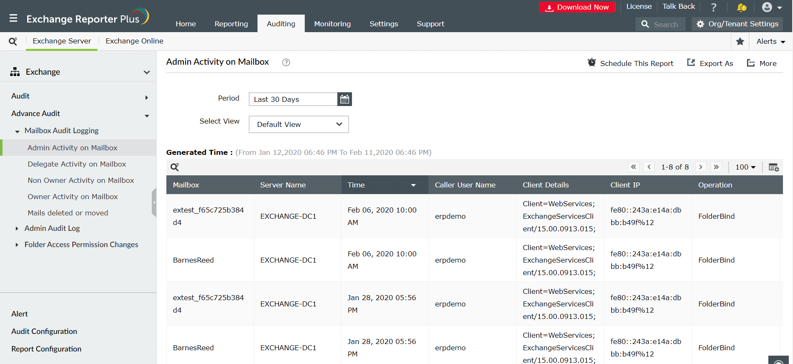Select the Auditing tab
793x364 pixels.
pos(281,24)
